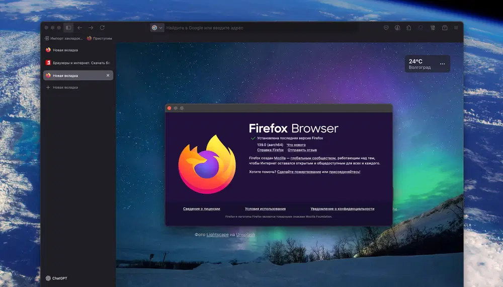The image size is (503, 287).
Task: Open the 'Что нового' link in About dialog
Action: coord(296,145)
